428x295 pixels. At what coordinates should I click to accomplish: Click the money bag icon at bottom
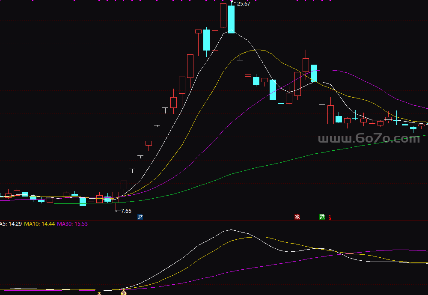tap(124, 293)
